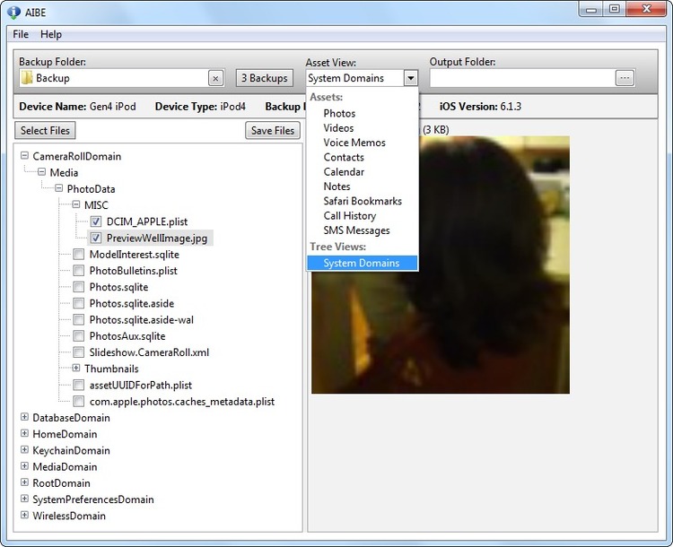This screenshot has width=673, height=547.
Task: Choose Contacts asset view
Action: coord(363,157)
